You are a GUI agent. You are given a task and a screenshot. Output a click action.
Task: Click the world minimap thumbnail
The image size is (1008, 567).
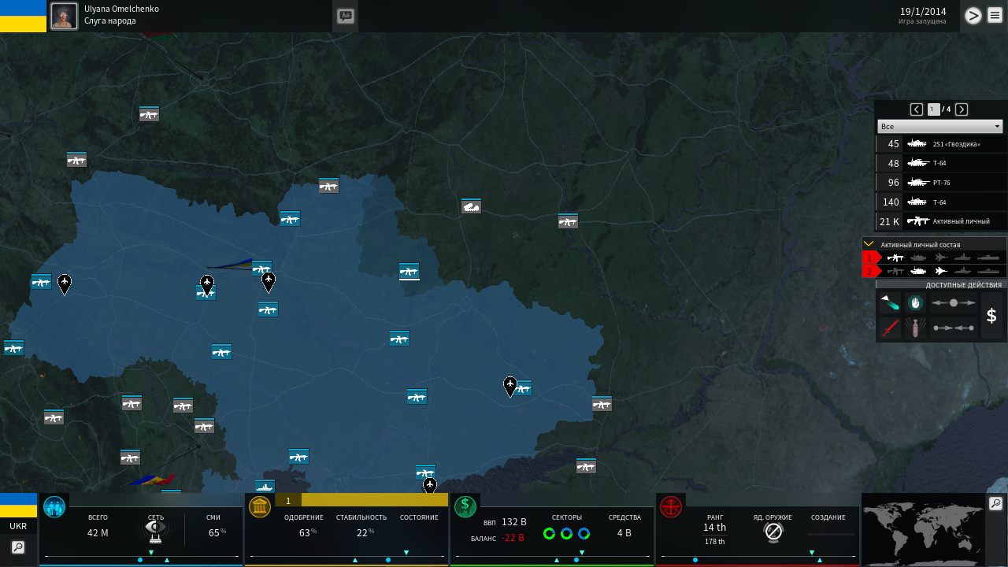[x=921, y=529]
